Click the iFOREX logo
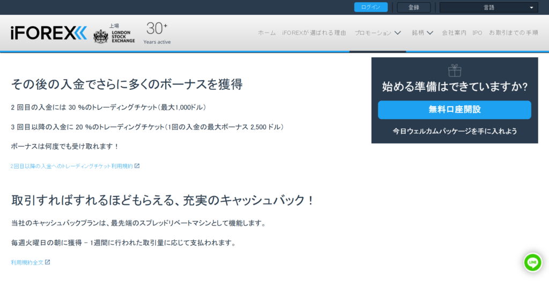549x282 pixels. pos(49,33)
